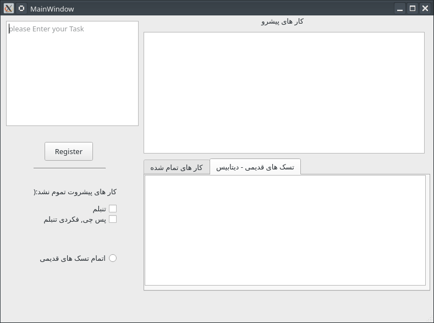Click the Register button

point(69,151)
